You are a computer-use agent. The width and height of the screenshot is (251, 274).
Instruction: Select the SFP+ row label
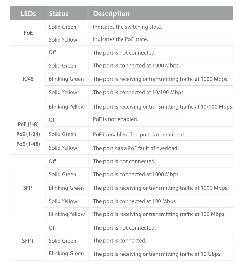tap(28, 241)
